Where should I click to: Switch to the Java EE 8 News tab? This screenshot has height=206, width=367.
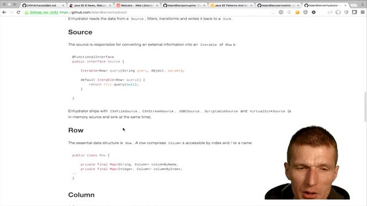point(90,5)
